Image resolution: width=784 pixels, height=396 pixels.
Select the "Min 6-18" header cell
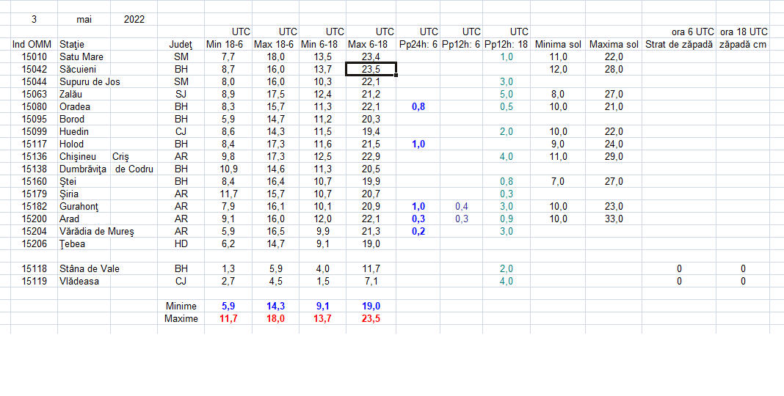(322, 45)
